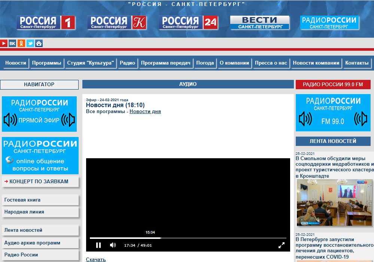The image size is (374, 262).
Task: Open the YouTube social icon
Action: coord(4,43)
